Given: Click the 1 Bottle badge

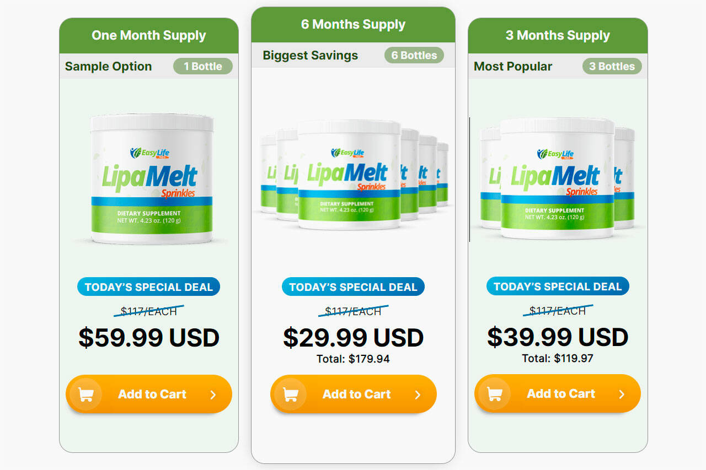Looking at the screenshot, I should pyautogui.click(x=203, y=66).
